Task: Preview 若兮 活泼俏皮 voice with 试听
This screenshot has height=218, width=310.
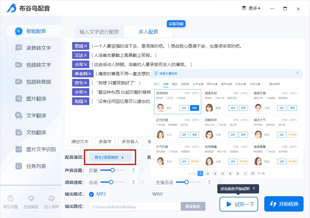Action: coord(184,108)
